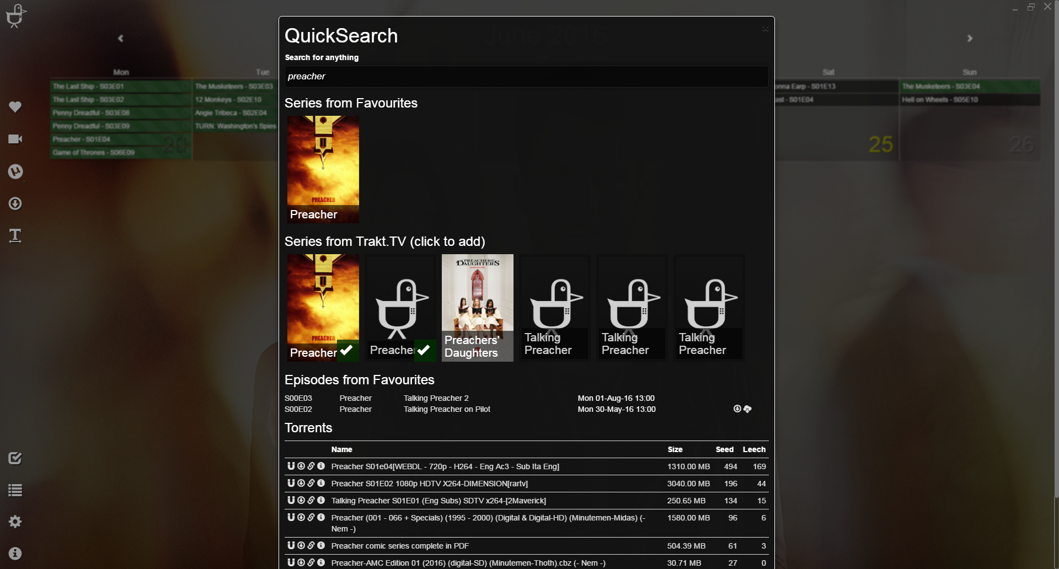1059x569 pixels.
Task: Select torrent 'Preacher comic series complete in PDF'
Action: pyautogui.click(x=400, y=546)
